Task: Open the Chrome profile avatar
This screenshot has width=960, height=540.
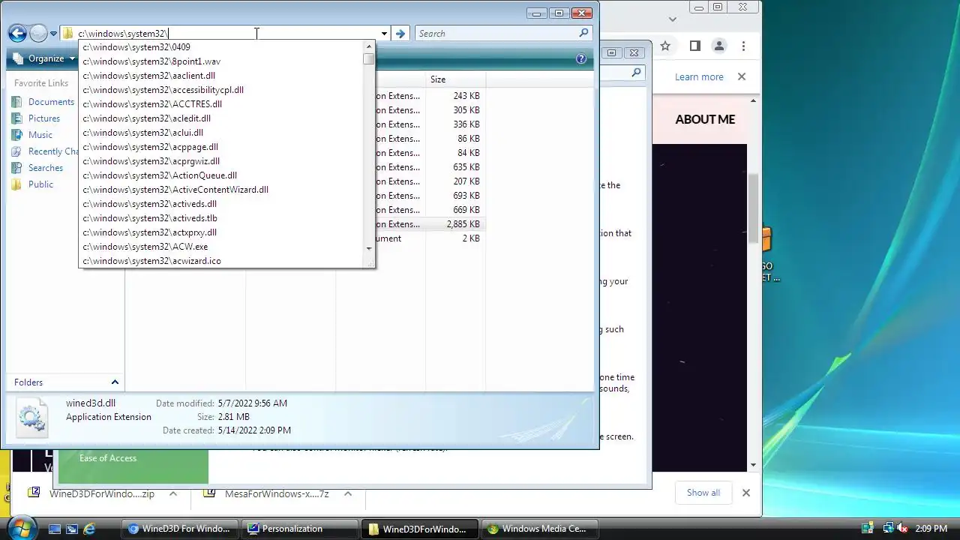Action: click(x=718, y=46)
